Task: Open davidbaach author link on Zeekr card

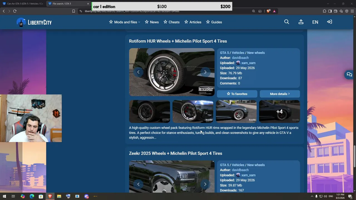Action: click(x=240, y=170)
